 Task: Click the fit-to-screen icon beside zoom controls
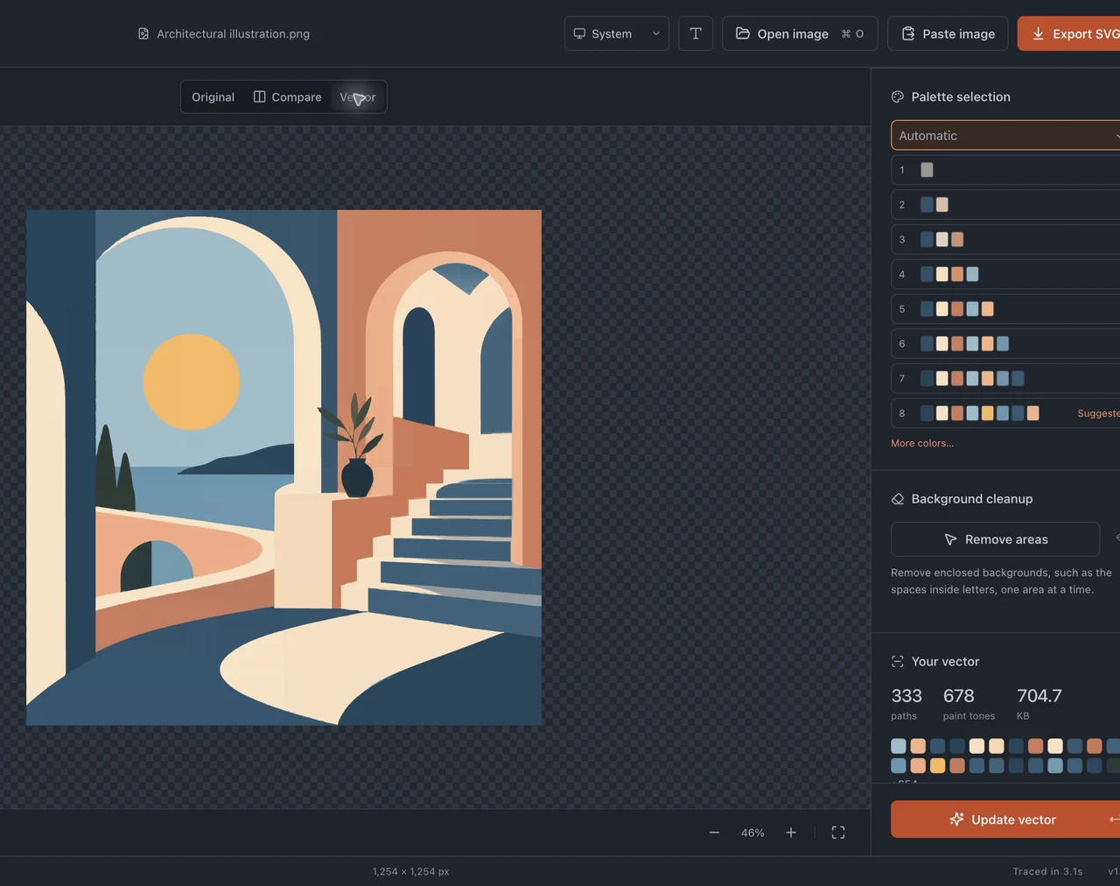(838, 833)
